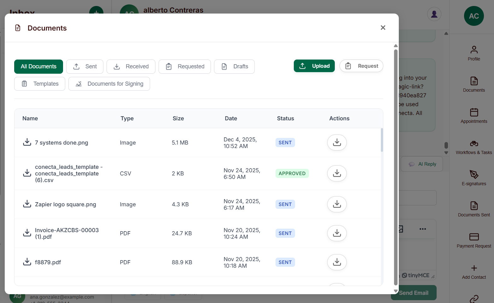This screenshot has width=494, height=303.
Task: Open the Documents Sent panel
Action: pyautogui.click(x=474, y=209)
